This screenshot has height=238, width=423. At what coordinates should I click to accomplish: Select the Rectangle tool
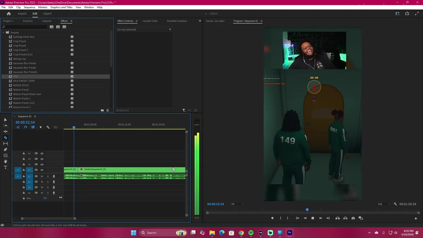(x=5, y=155)
